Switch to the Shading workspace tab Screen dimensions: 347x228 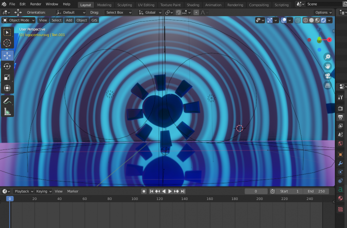point(193,5)
